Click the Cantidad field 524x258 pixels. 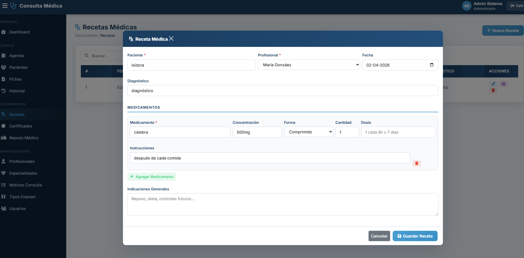click(347, 132)
